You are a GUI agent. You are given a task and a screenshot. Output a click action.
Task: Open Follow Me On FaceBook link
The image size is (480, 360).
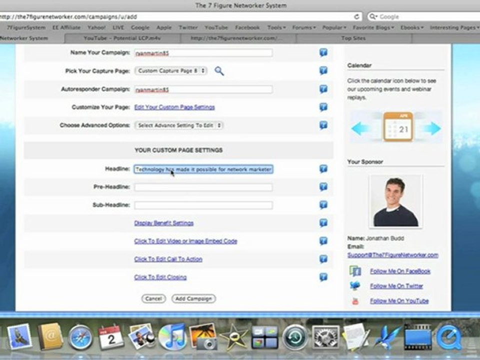(400, 271)
